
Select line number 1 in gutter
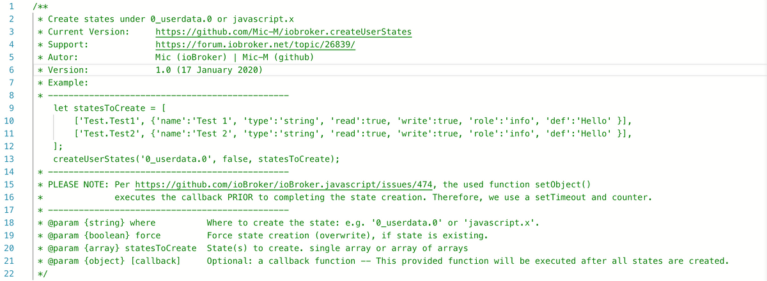pos(11,6)
